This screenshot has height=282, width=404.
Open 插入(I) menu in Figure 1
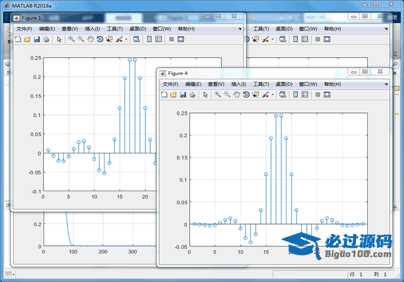point(92,29)
